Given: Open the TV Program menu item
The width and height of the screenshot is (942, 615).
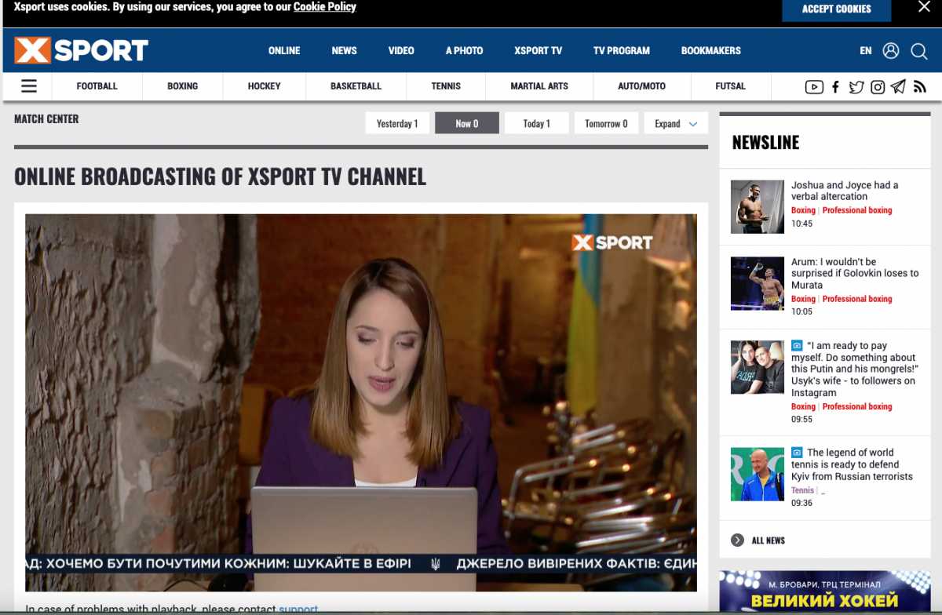Looking at the screenshot, I should 622,50.
